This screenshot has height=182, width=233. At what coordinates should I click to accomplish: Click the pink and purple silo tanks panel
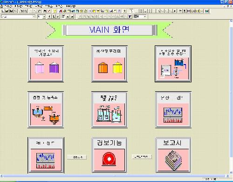pos(46,64)
